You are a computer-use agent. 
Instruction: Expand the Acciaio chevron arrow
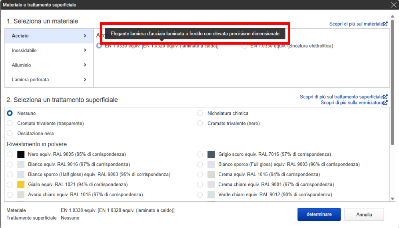coord(85,36)
